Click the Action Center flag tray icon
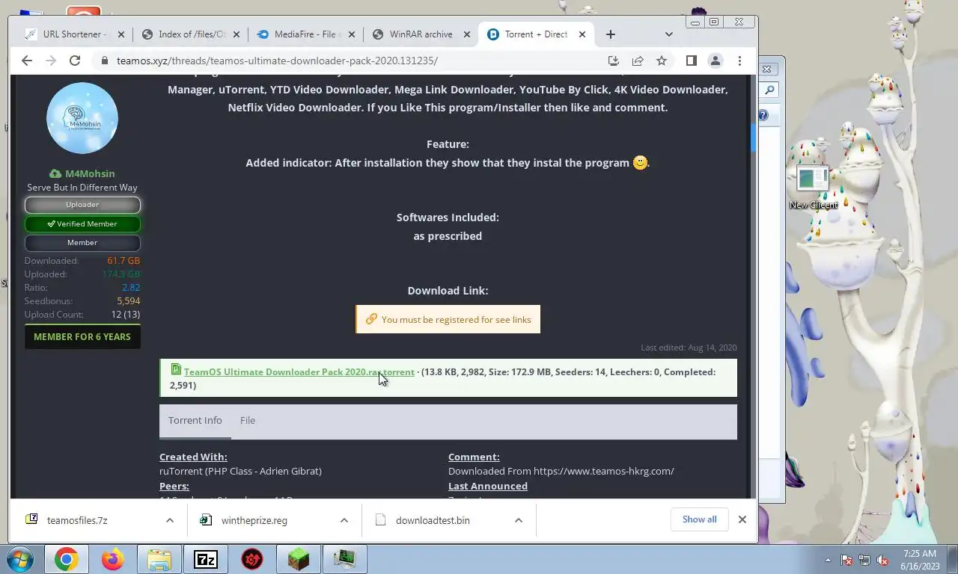 pyautogui.click(x=846, y=560)
